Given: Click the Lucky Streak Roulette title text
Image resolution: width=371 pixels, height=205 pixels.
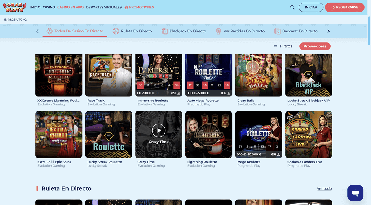Looking at the screenshot, I should tap(105, 162).
